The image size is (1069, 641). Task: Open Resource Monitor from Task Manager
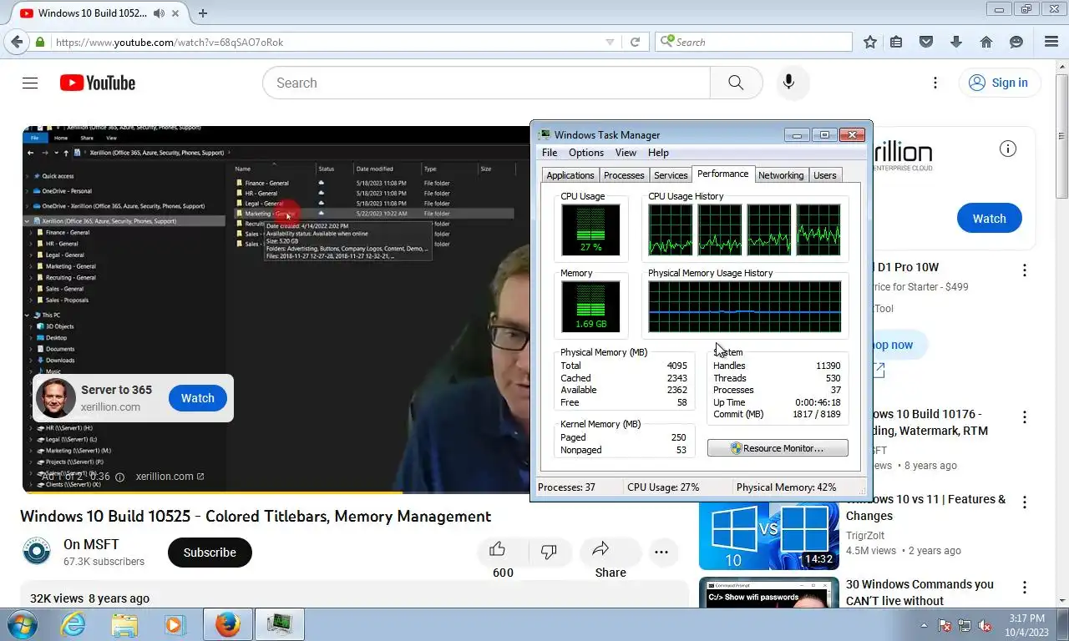click(x=778, y=448)
